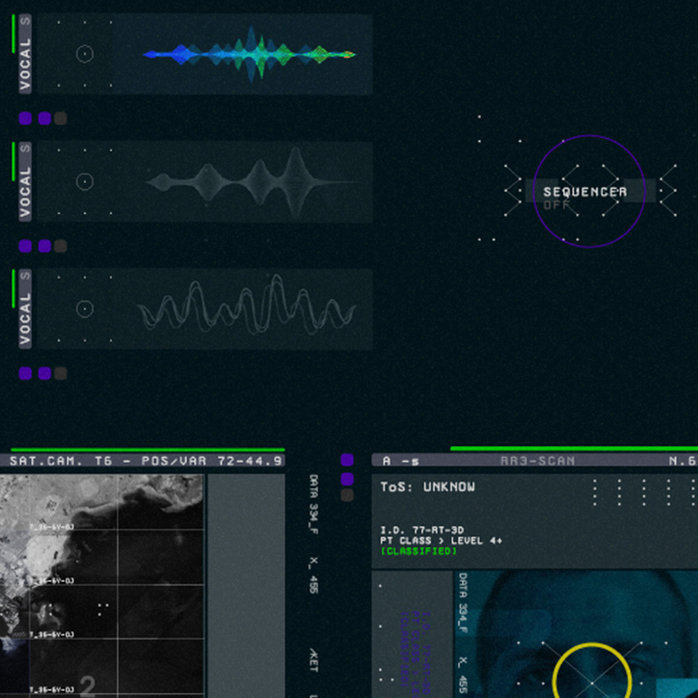Click the green [CLASSIFIED] tag

point(418,551)
